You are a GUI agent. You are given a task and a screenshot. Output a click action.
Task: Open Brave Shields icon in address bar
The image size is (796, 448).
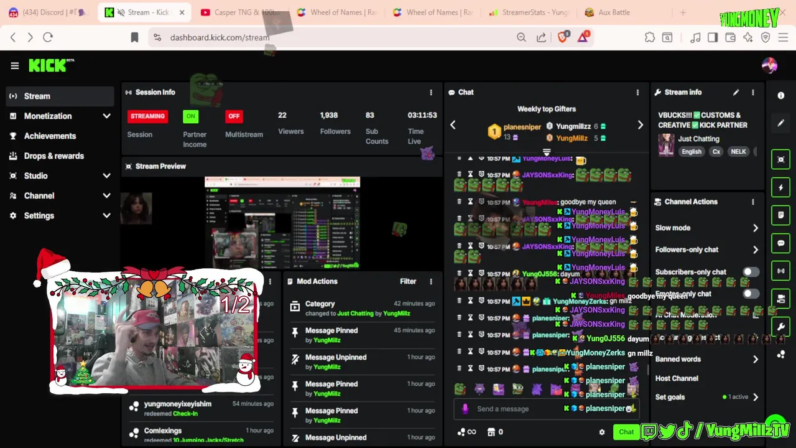click(x=562, y=37)
